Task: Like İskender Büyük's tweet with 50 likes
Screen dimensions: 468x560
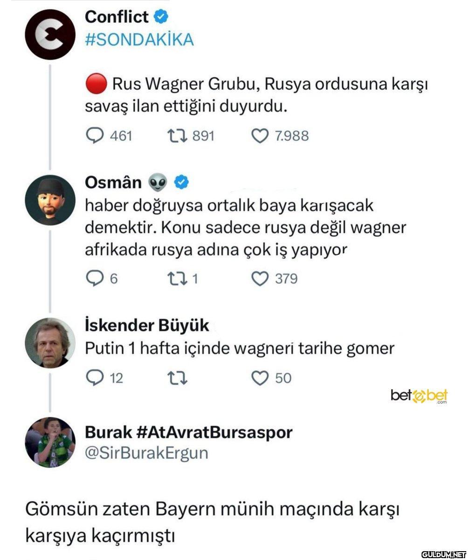Action: coord(260,377)
